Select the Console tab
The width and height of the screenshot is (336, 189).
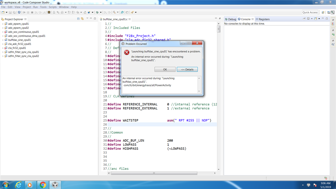246,19
